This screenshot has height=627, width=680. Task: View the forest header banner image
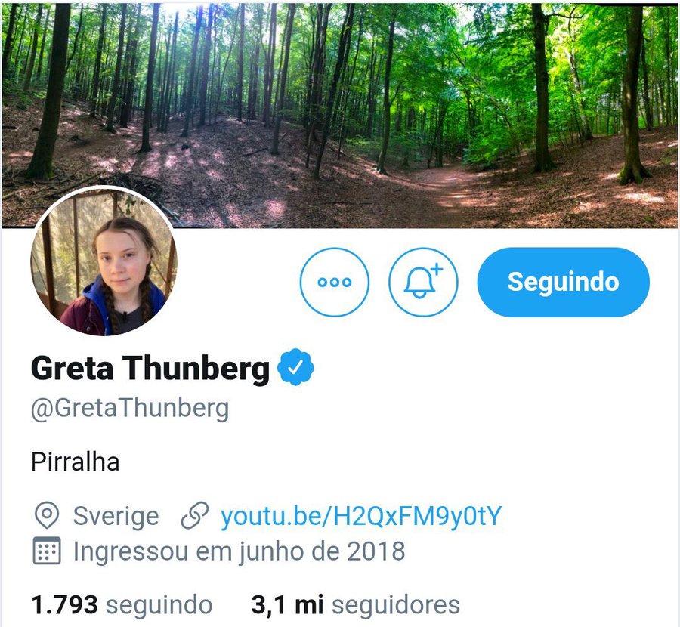[340, 115]
